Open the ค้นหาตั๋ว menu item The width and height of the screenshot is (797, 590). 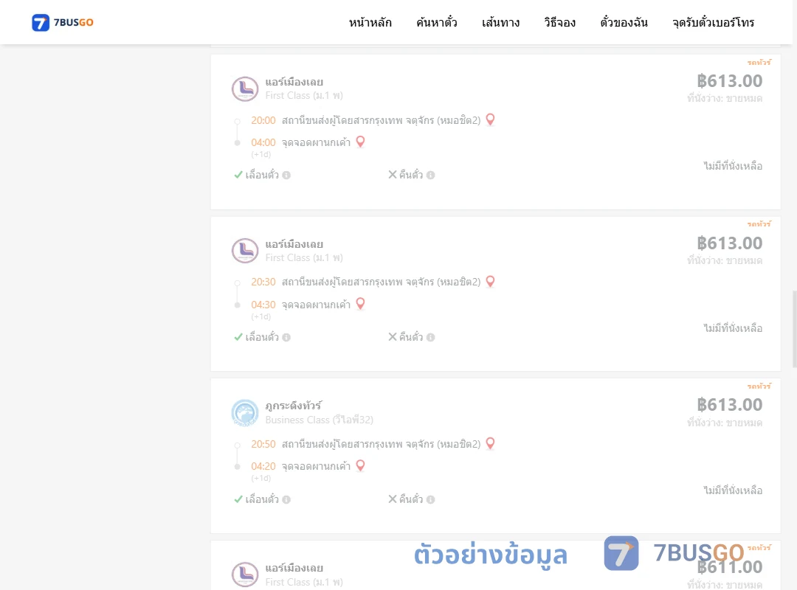coord(437,22)
